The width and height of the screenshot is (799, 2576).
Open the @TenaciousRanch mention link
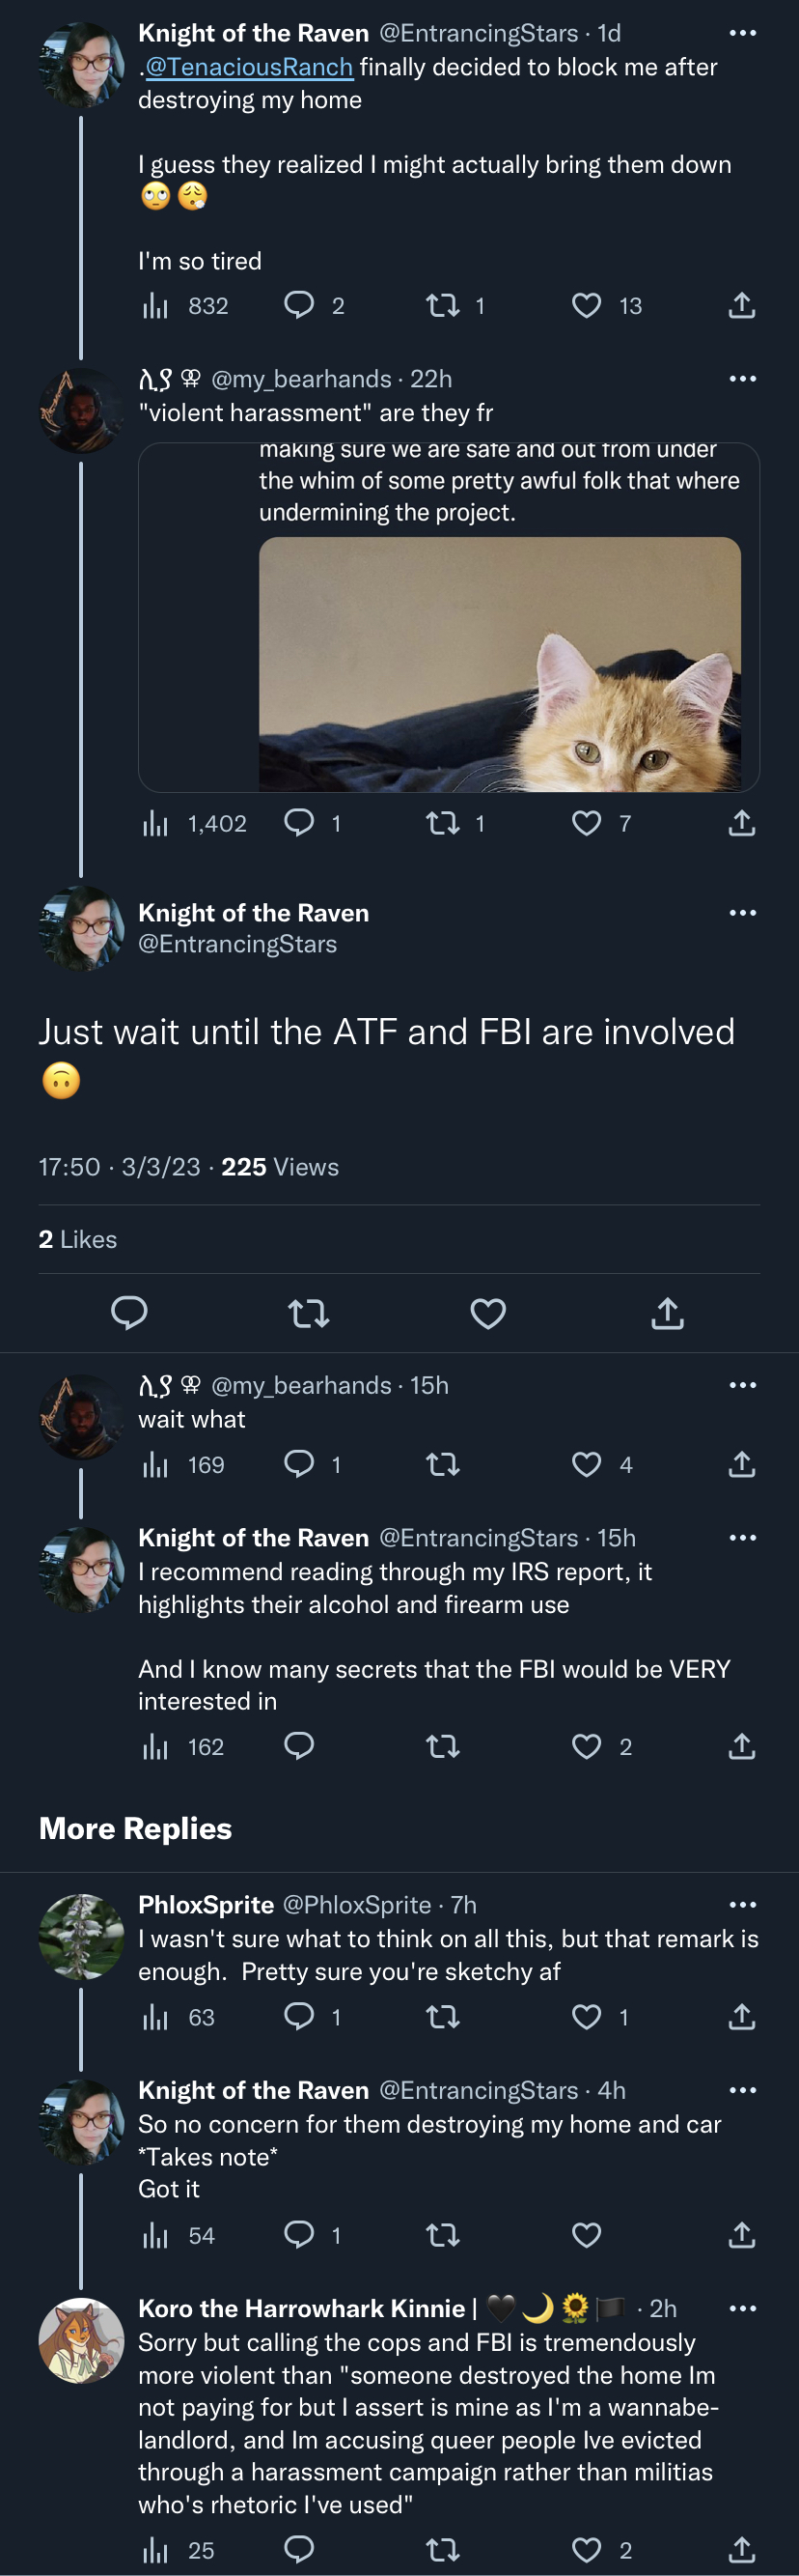coord(249,67)
